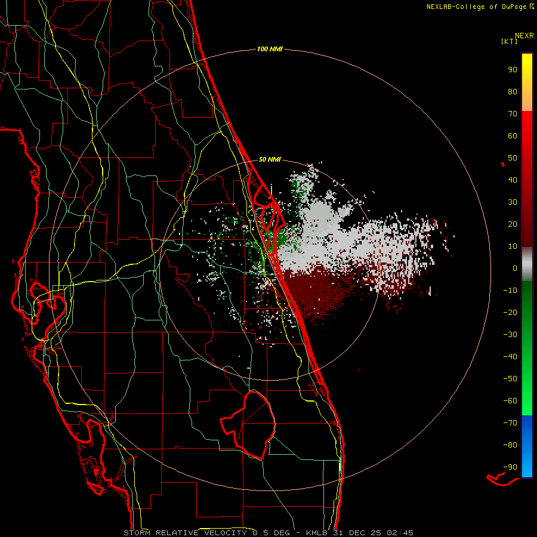Click the -30 knot scale label
The width and height of the screenshot is (537, 537).
[510, 335]
